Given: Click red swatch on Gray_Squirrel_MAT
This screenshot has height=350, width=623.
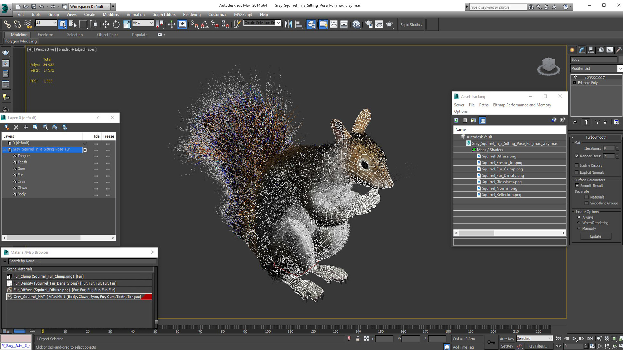Looking at the screenshot, I should point(147,297).
